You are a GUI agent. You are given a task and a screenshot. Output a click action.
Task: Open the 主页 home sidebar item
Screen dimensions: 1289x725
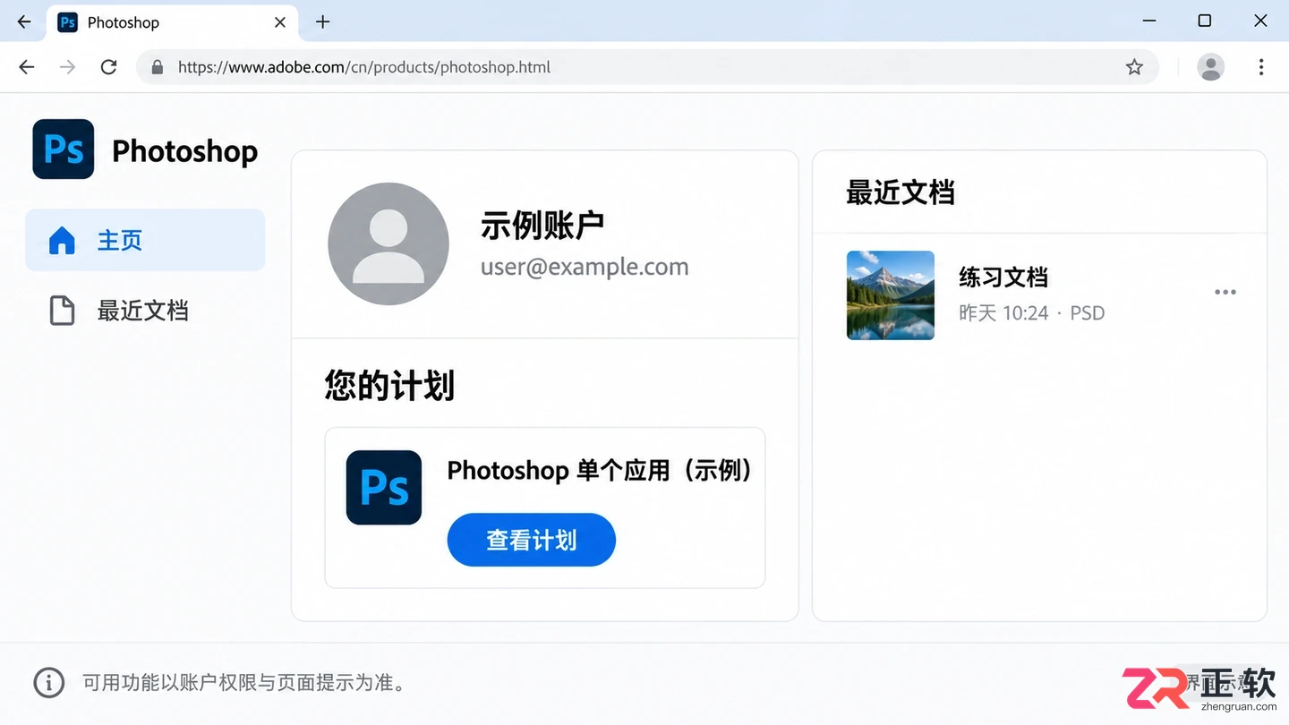[145, 240]
